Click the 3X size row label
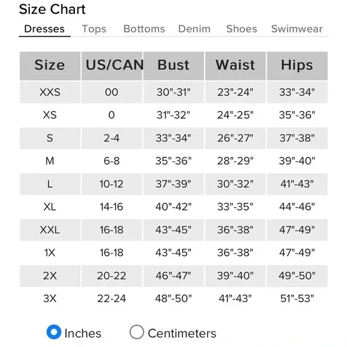Screen dimensions: 347x347 tap(50, 299)
